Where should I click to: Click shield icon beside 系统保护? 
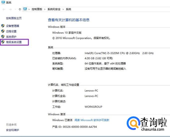[3, 37]
